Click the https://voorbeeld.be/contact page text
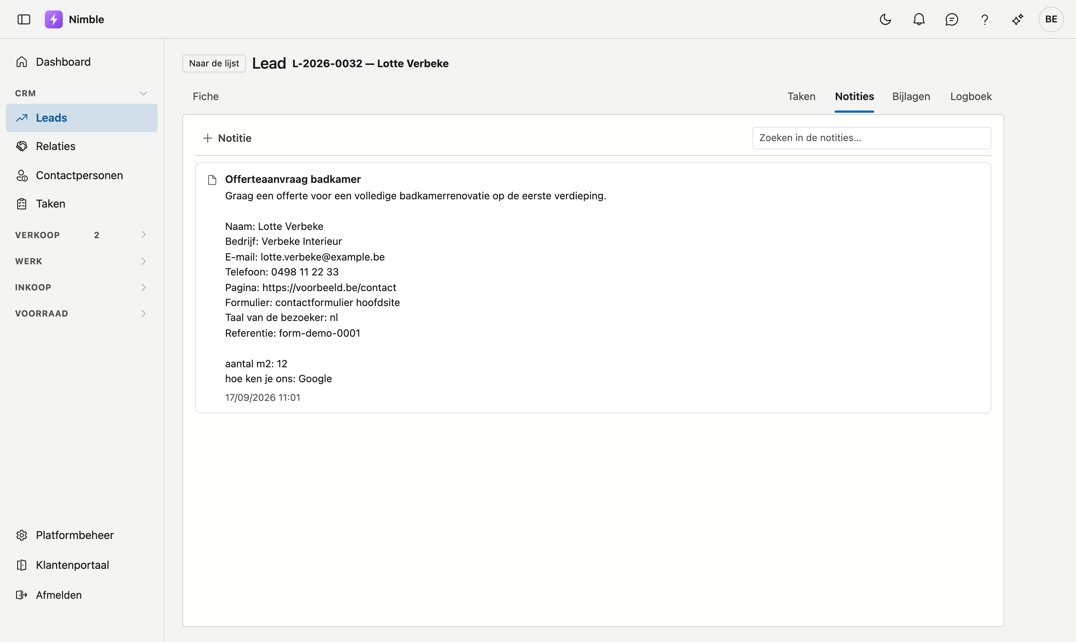This screenshot has width=1076, height=642. (329, 288)
